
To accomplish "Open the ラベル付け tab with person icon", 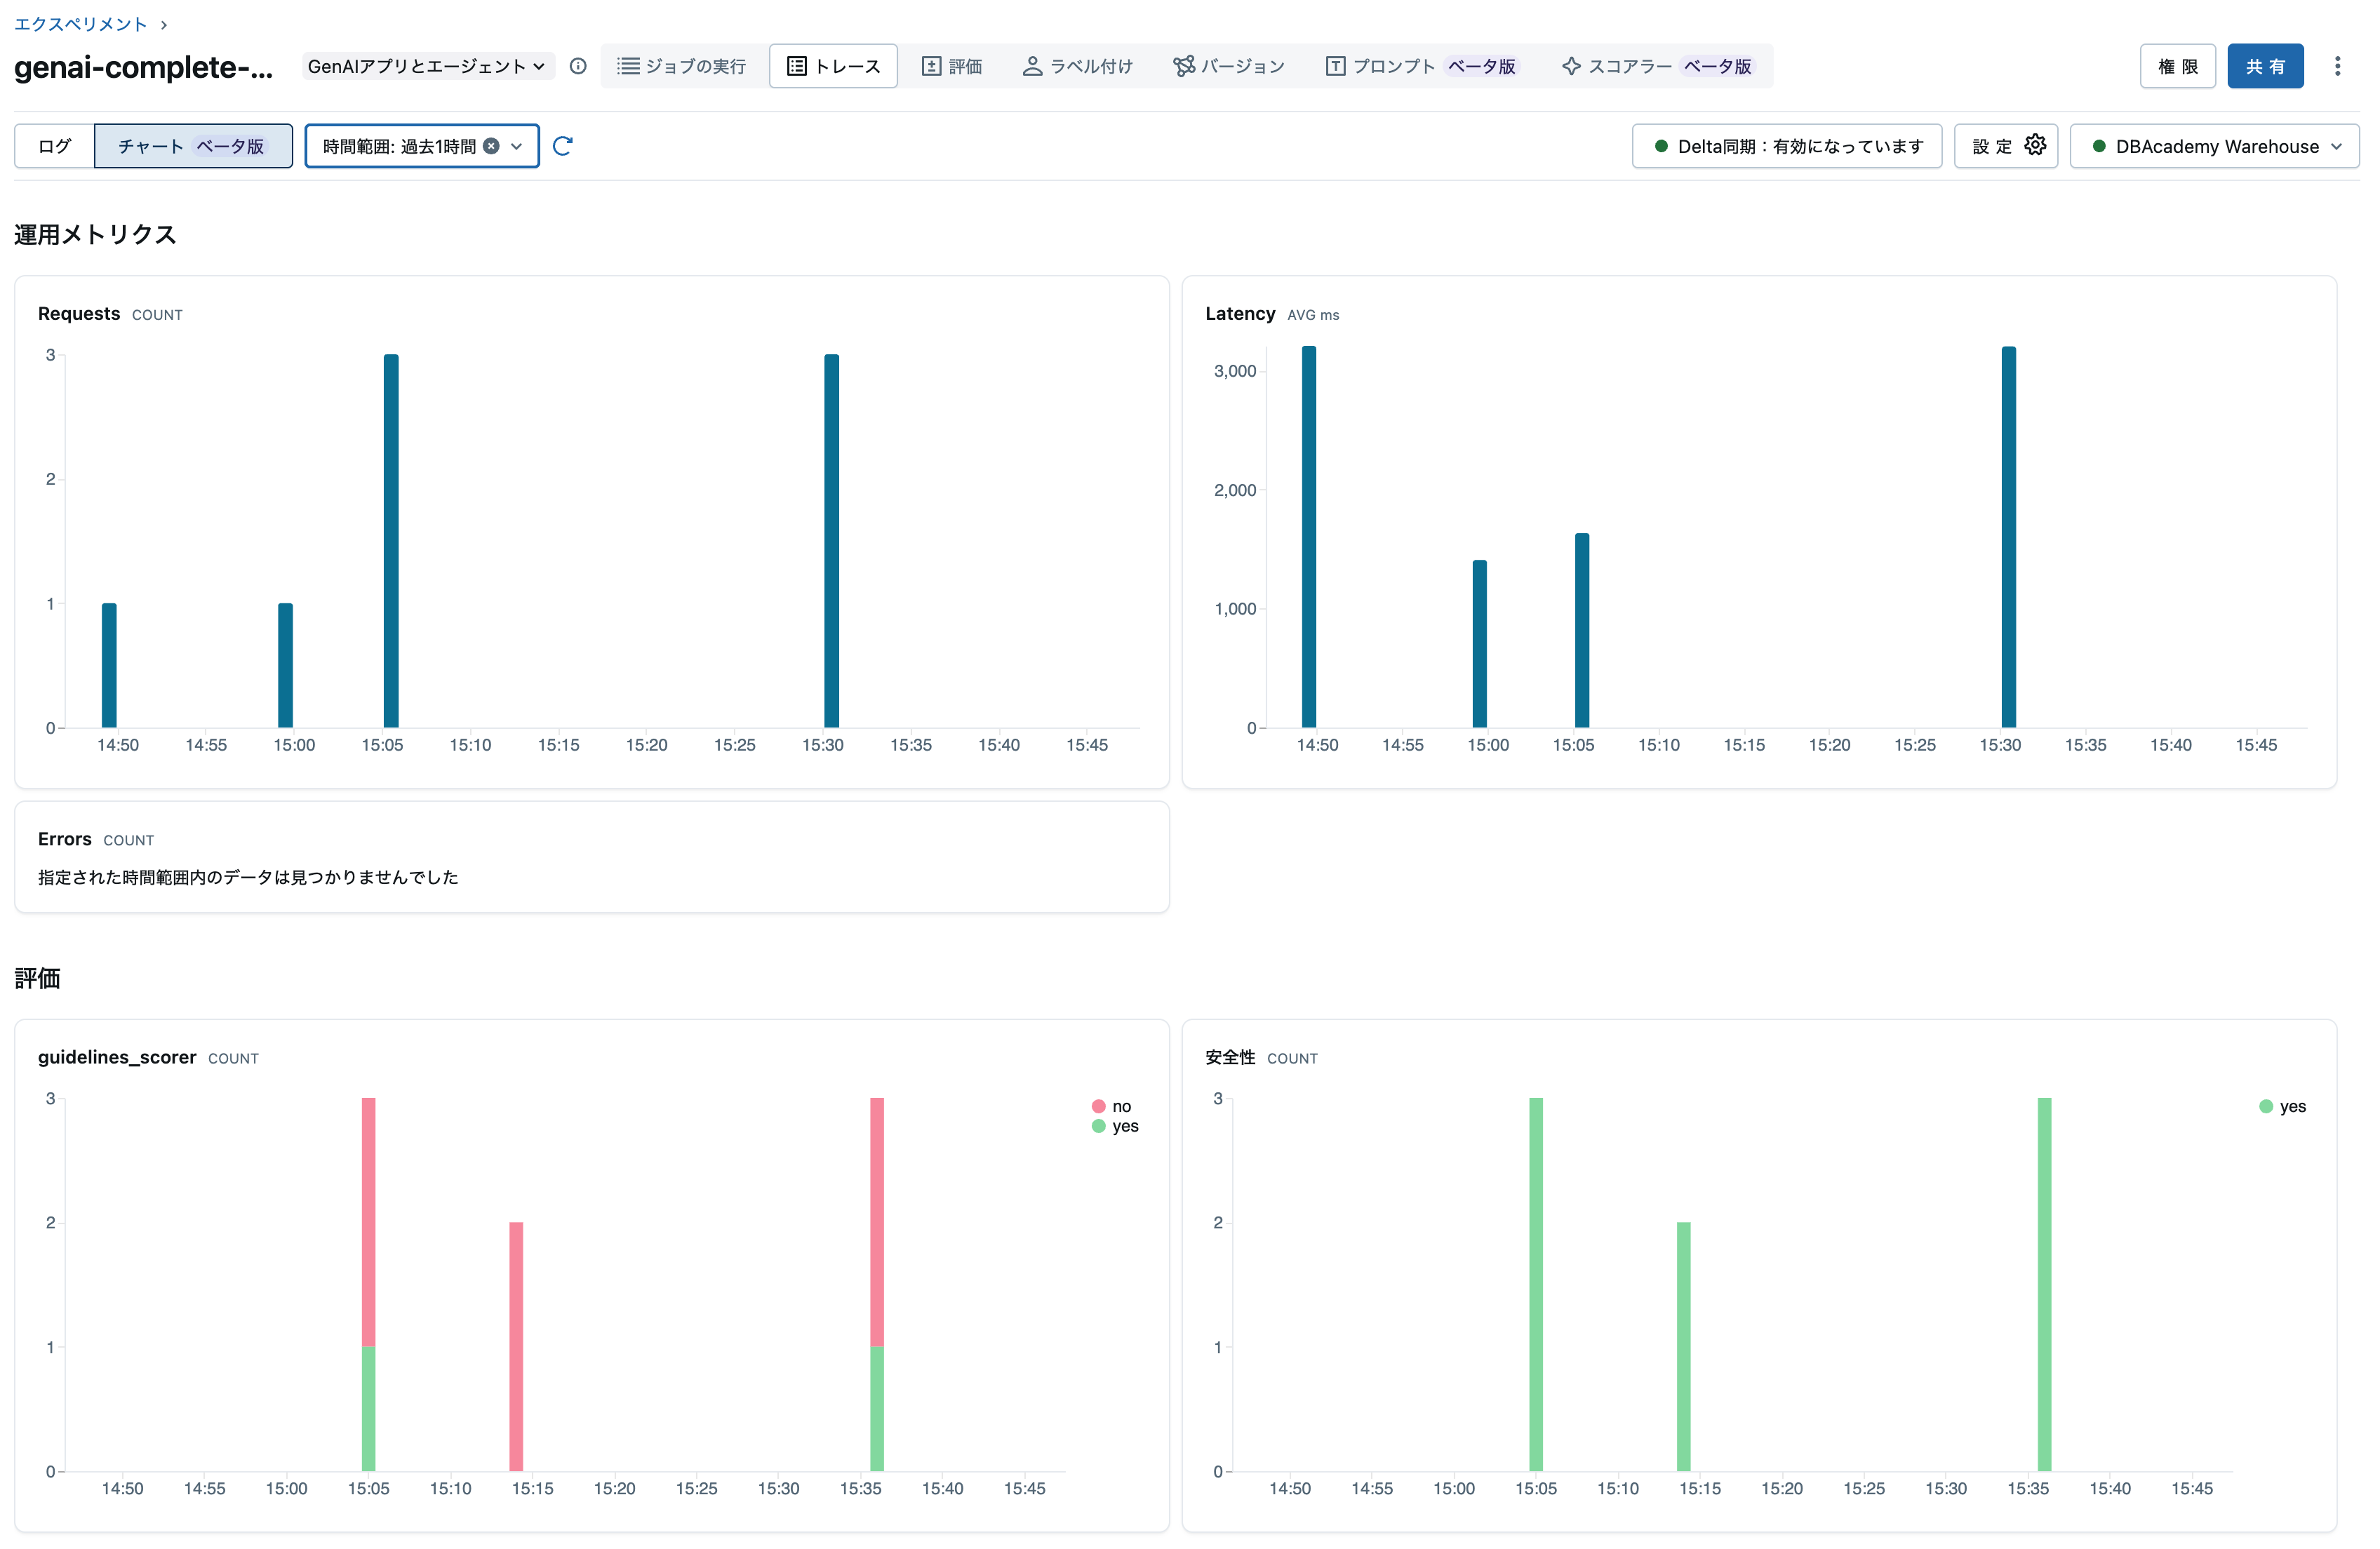I will [1078, 66].
